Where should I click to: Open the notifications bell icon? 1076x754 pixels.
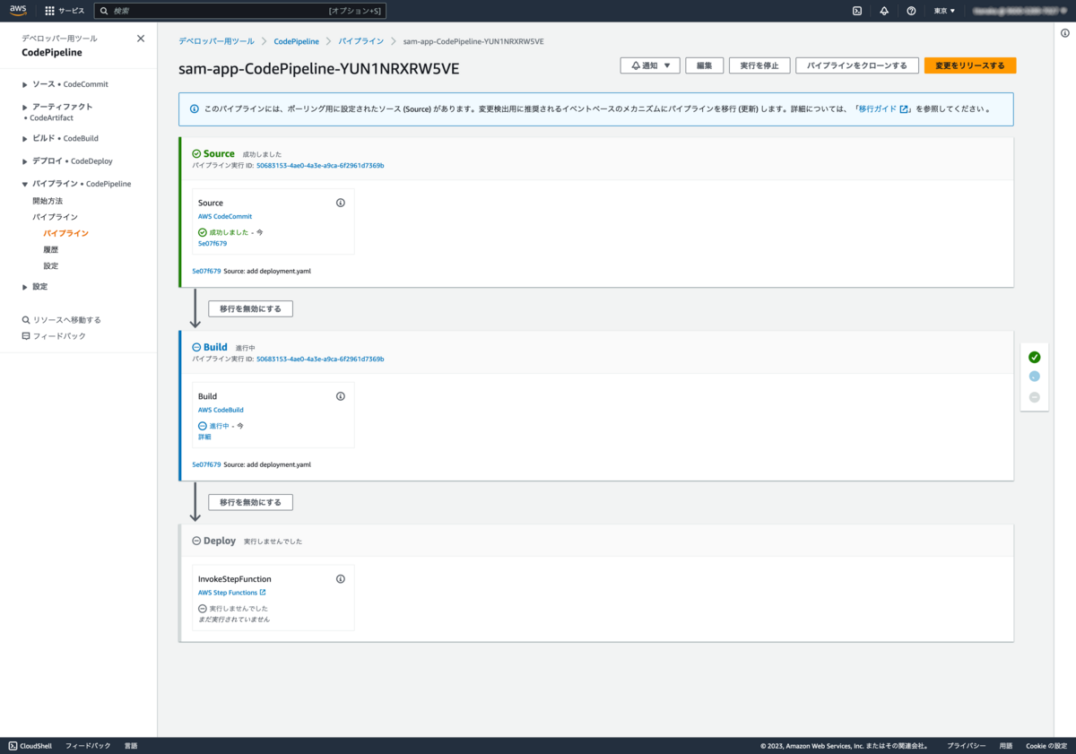pyautogui.click(x=884, y=11)
